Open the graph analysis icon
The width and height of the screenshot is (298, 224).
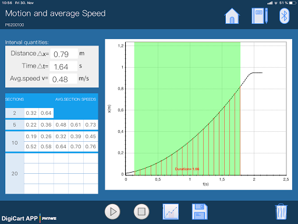[171, 212]
